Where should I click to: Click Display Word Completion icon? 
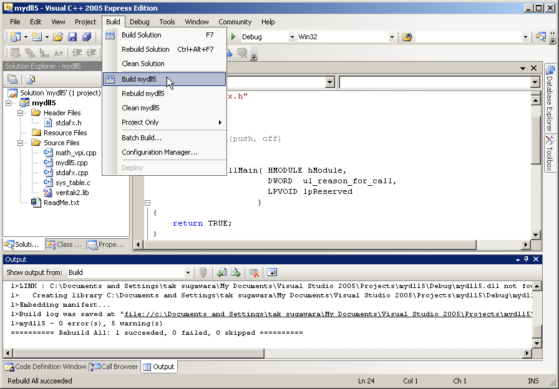tap(58, 53)
